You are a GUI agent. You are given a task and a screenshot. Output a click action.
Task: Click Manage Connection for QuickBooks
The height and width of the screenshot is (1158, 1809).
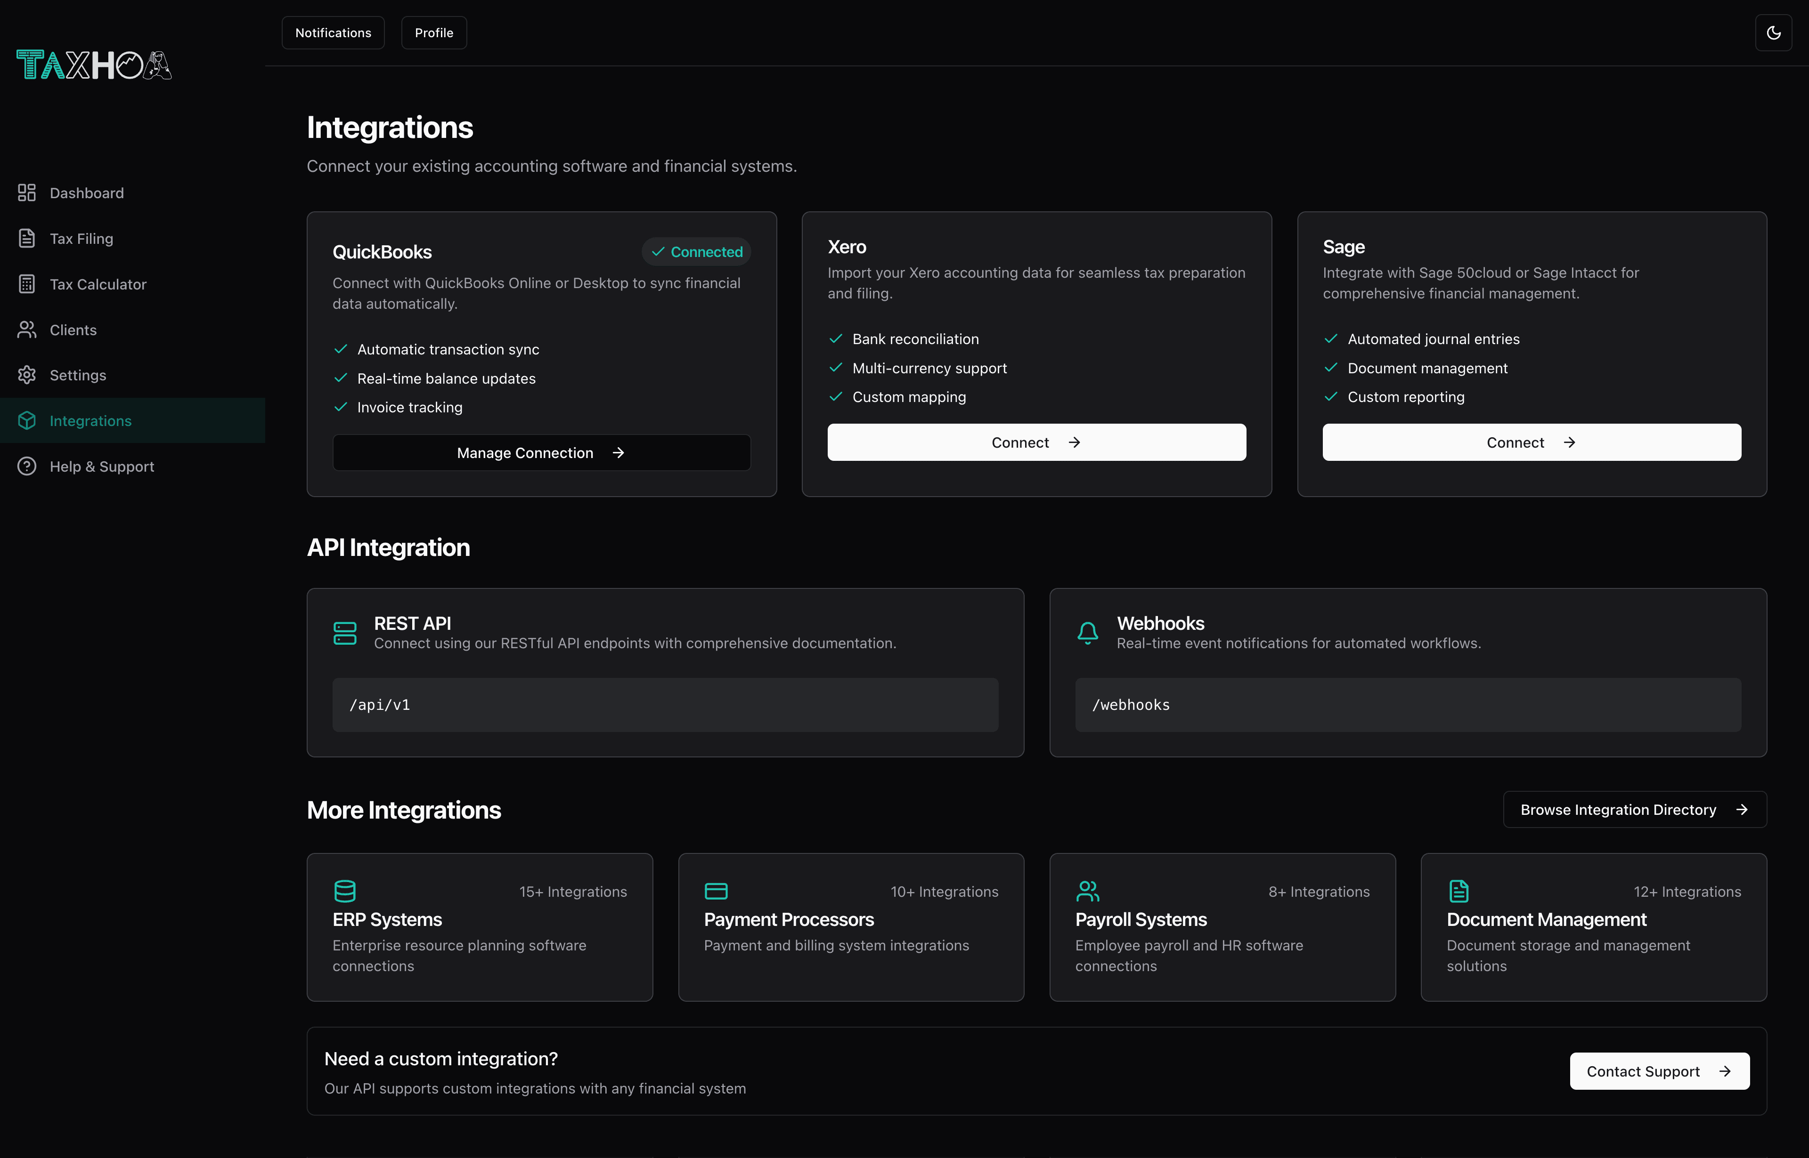click(x=541, y=453)
